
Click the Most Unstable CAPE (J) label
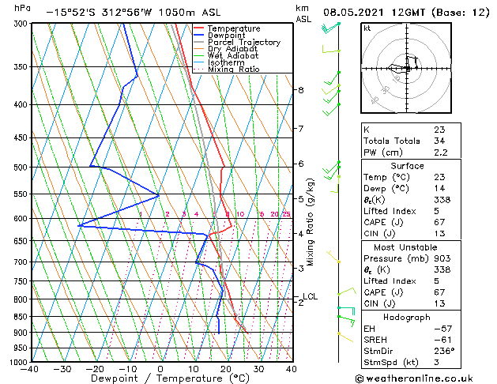pyautogui.click(x=383, y=292)
